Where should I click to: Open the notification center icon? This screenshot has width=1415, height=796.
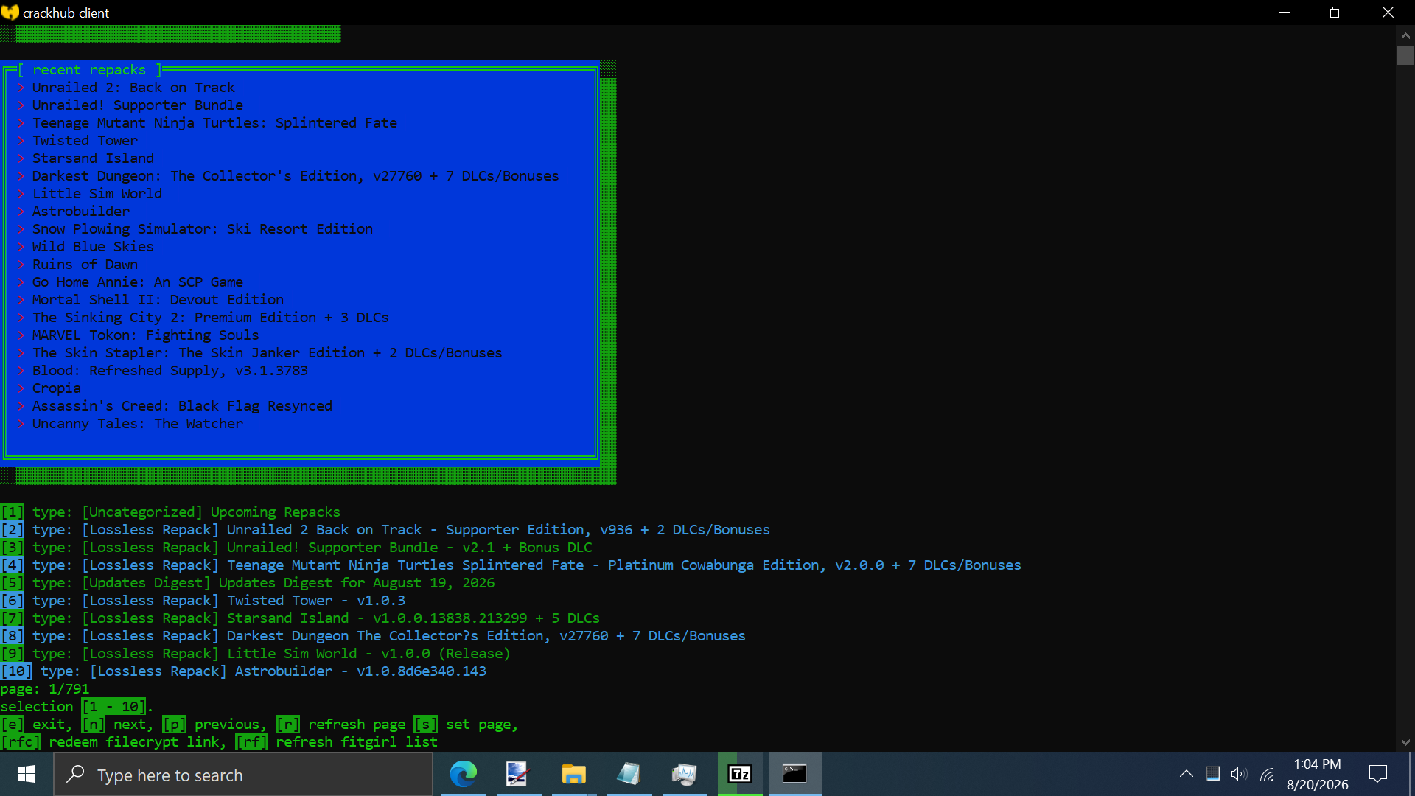(x=1377, y=774)
